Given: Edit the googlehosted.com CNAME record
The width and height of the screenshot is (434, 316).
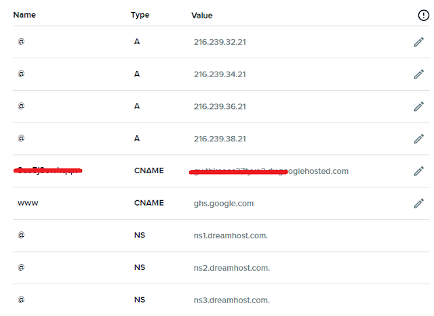Looking at the screenshot, I should point(419,171).
